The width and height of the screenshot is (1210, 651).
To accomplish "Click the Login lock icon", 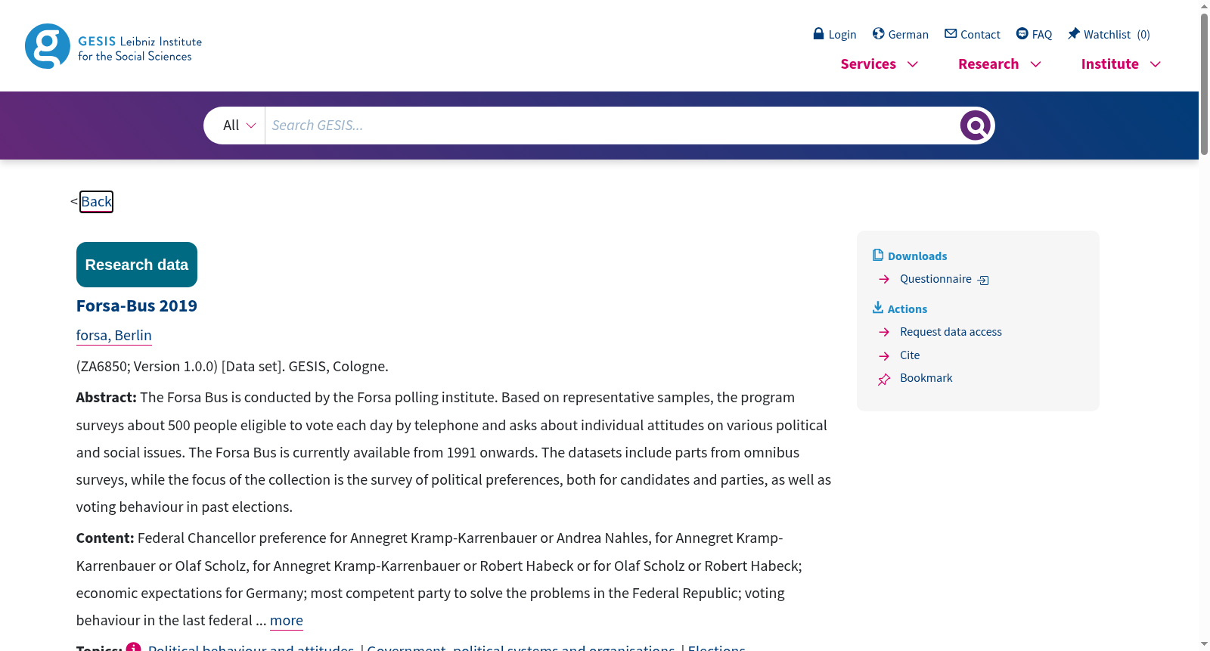I will click(818, 33).
